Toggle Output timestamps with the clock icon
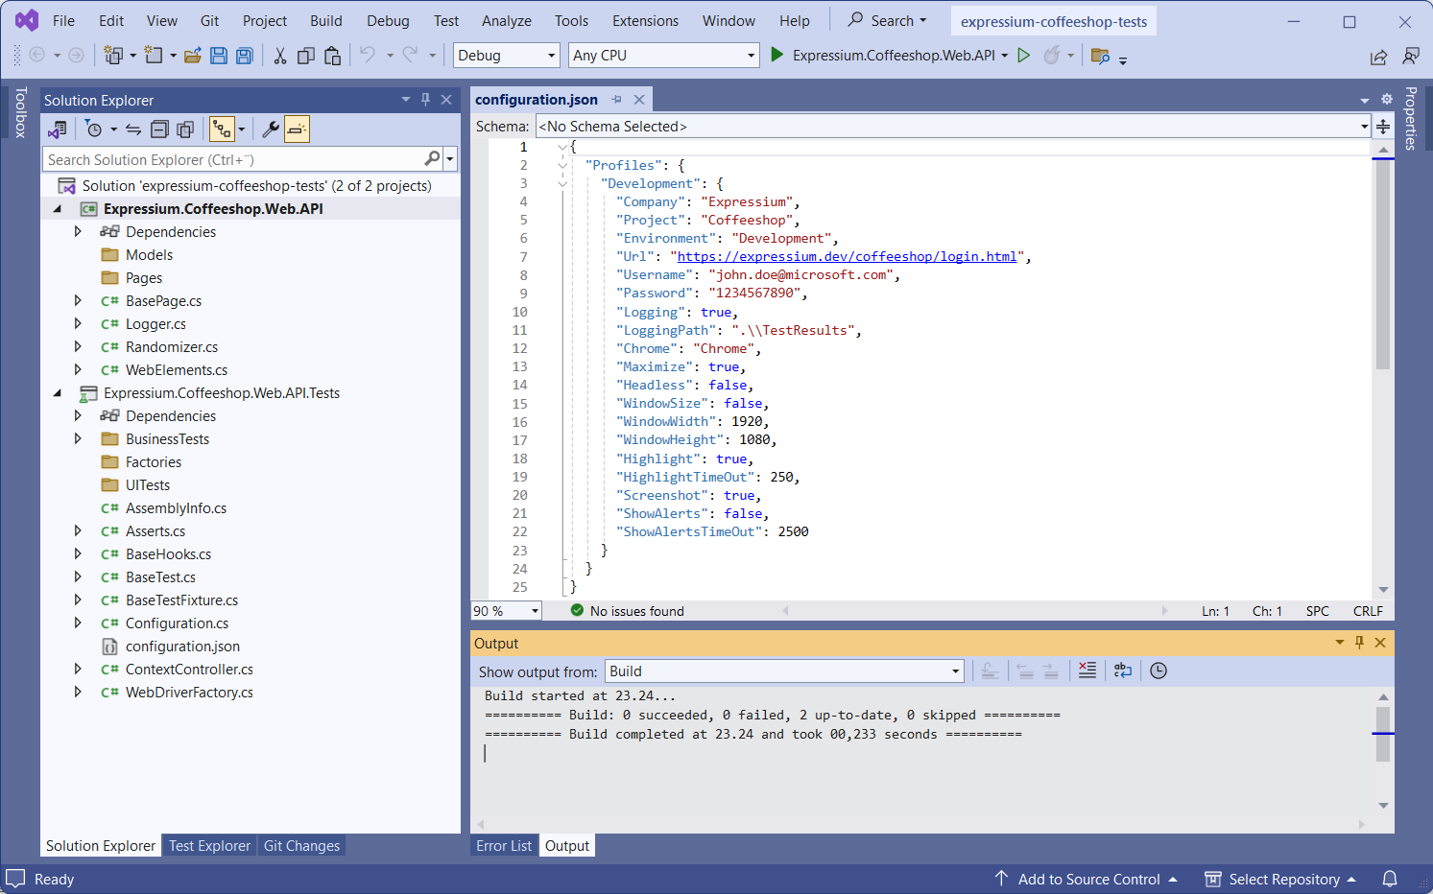The width and height of the screenshot is (1433, 894). point(1158,670)
